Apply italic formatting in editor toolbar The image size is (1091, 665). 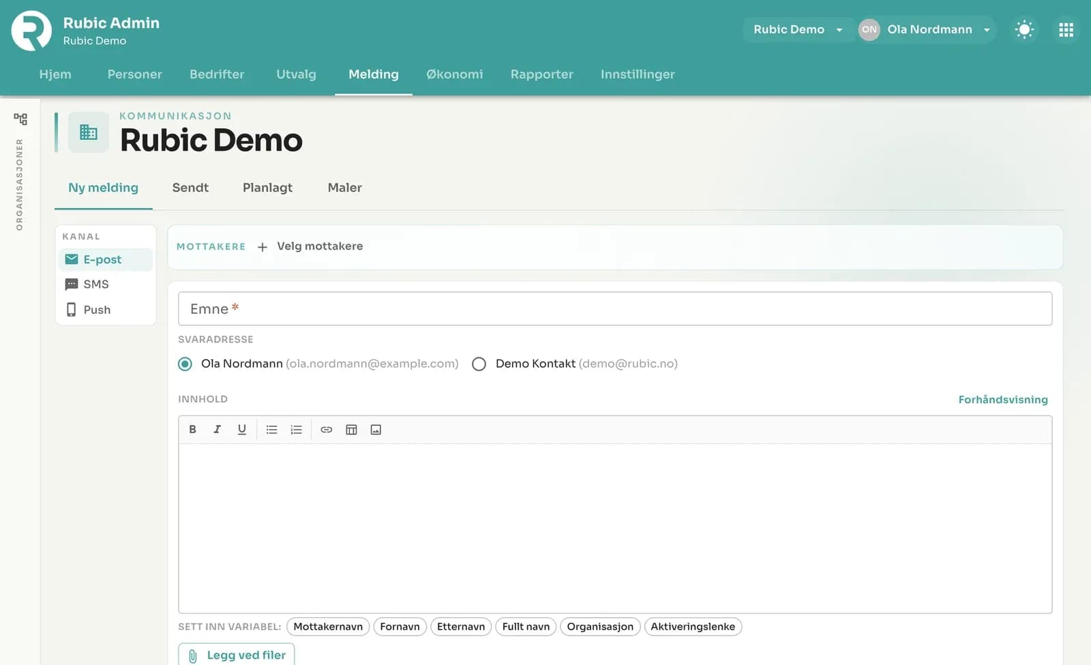tap(218, 430)
